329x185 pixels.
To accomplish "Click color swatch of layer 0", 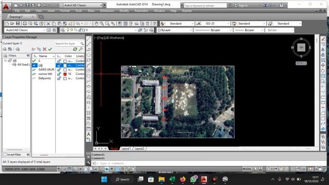I will point(65,61).
